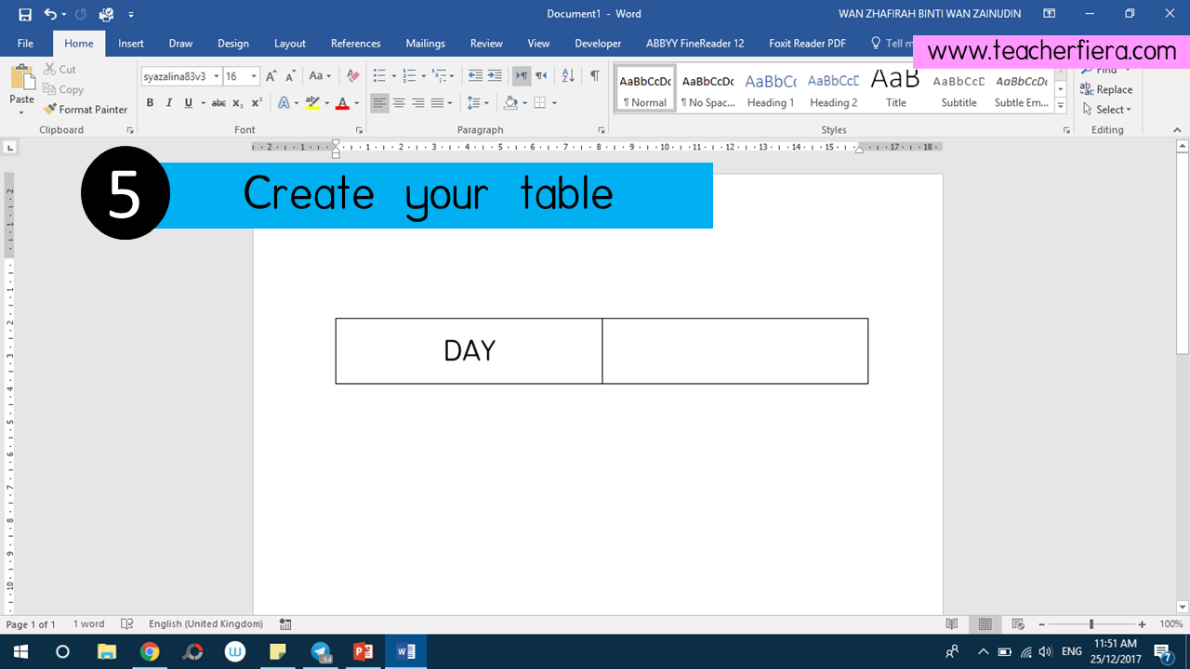
Task: Toggle right-to-left text direction
Action: tap(541, 75)
